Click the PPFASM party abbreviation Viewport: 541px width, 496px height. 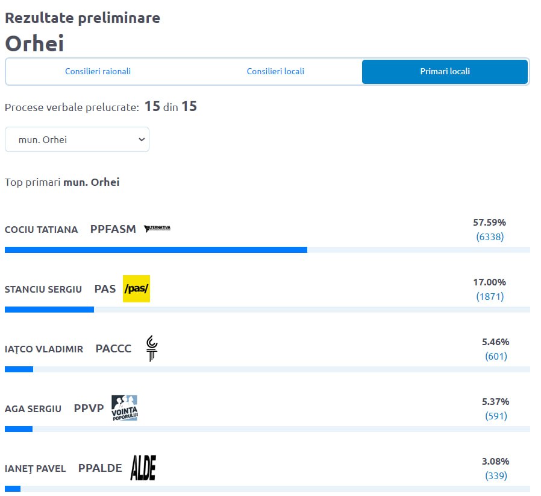(x=113, y=229)
